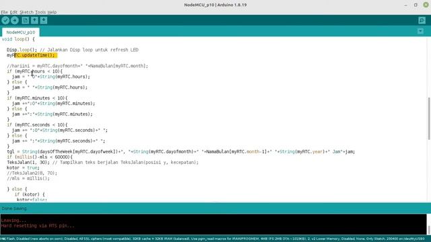Click the 'Done Saving' status message

(14, 208)
